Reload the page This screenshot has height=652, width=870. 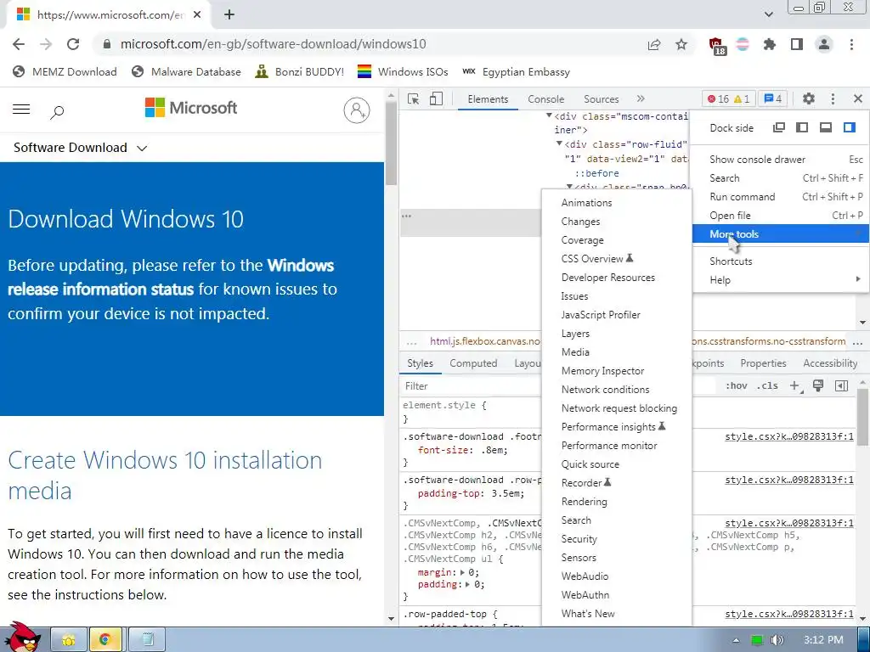tap(73, 44)
